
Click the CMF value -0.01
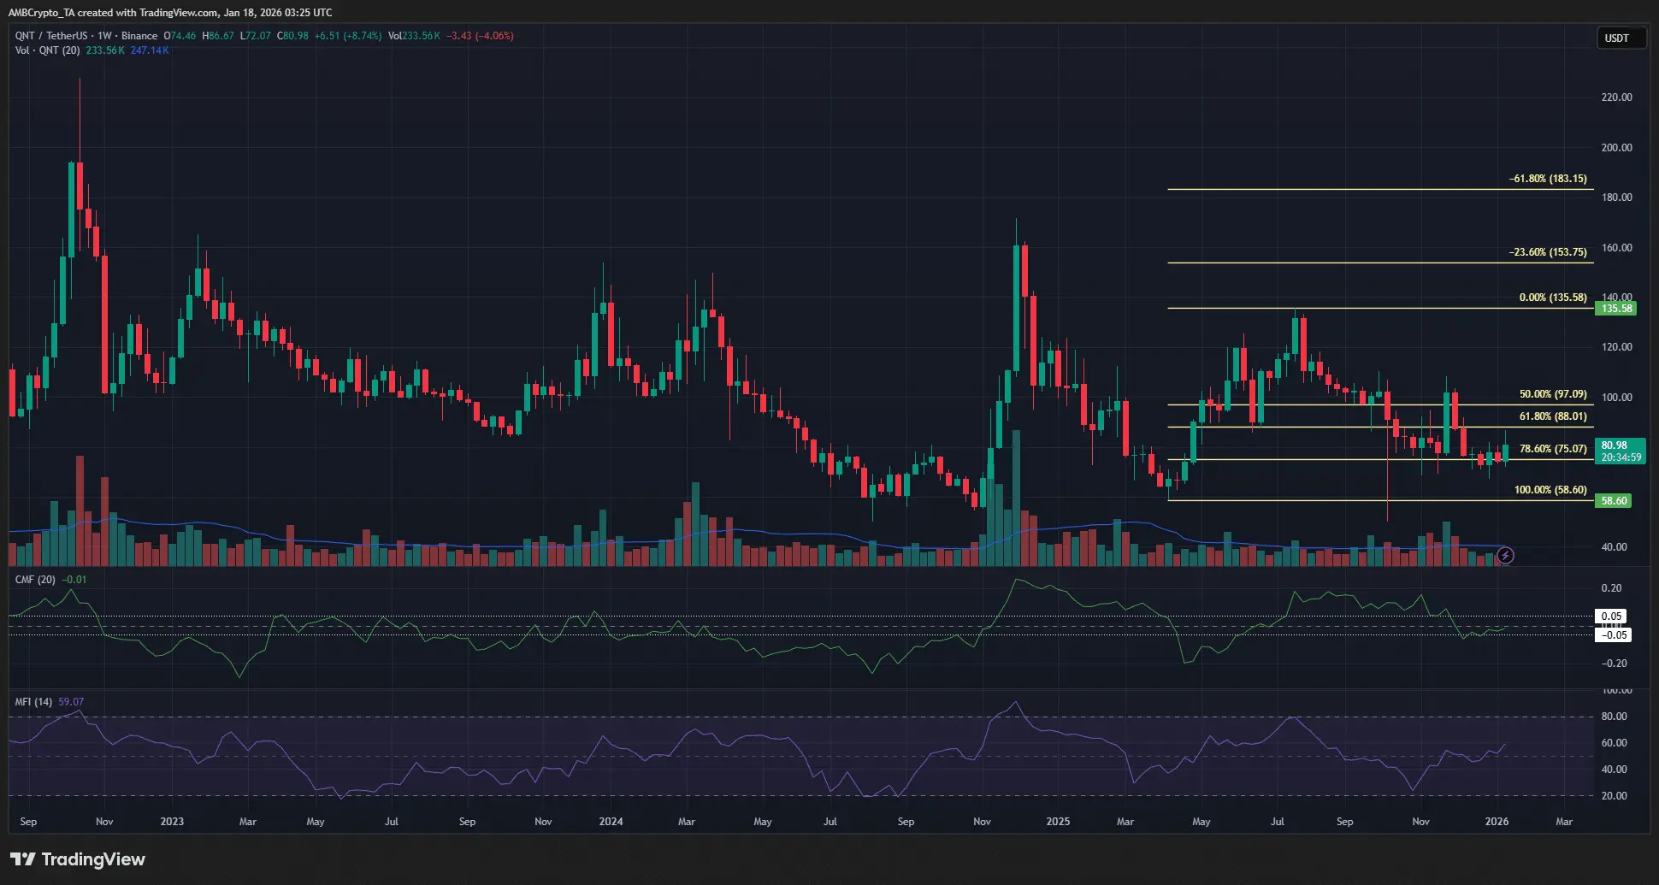(74, 580)
